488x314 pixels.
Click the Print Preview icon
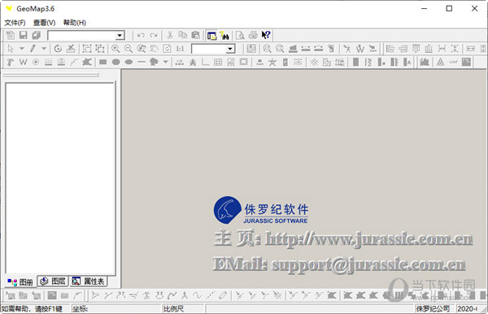pyautogui.click(x=240, y=36)
